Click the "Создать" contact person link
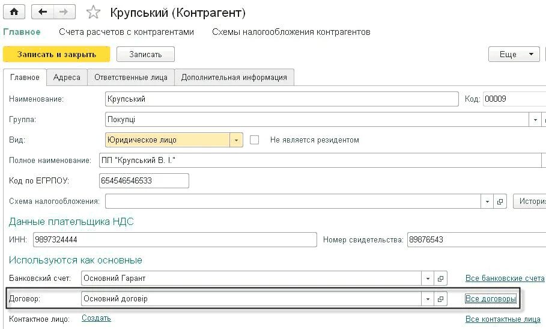Image resolution: width=546 pixels, height=329 pixels. point(96,318)
